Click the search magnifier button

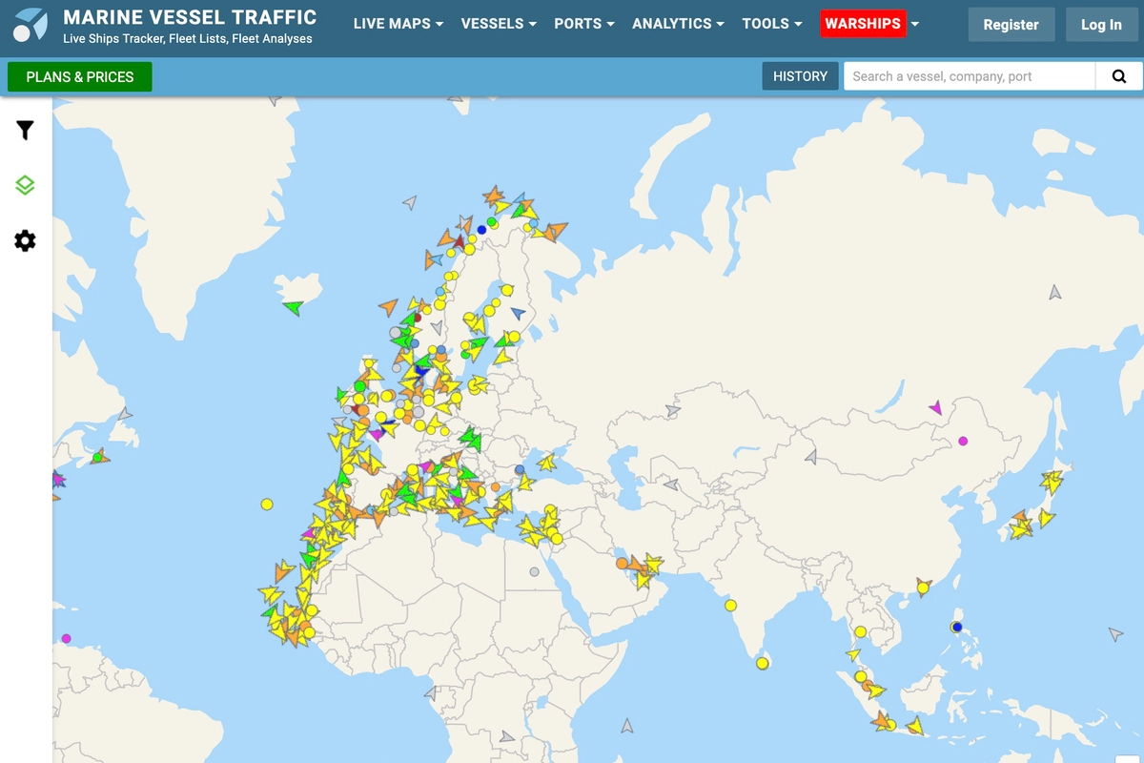(1118, 76)
